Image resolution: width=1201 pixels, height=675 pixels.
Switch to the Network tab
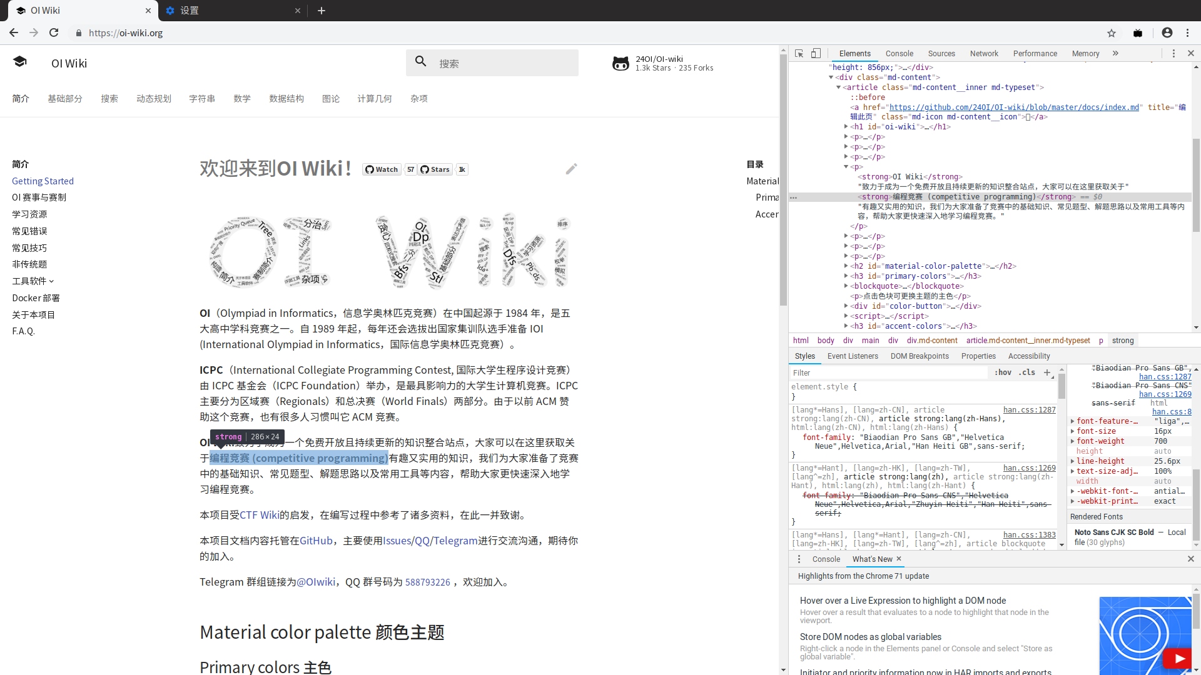click(983, 54)
